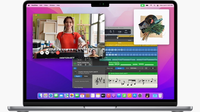Mute the Classic Analog Pad track
This screenshot has height=112, width=200.
(78, 65)
